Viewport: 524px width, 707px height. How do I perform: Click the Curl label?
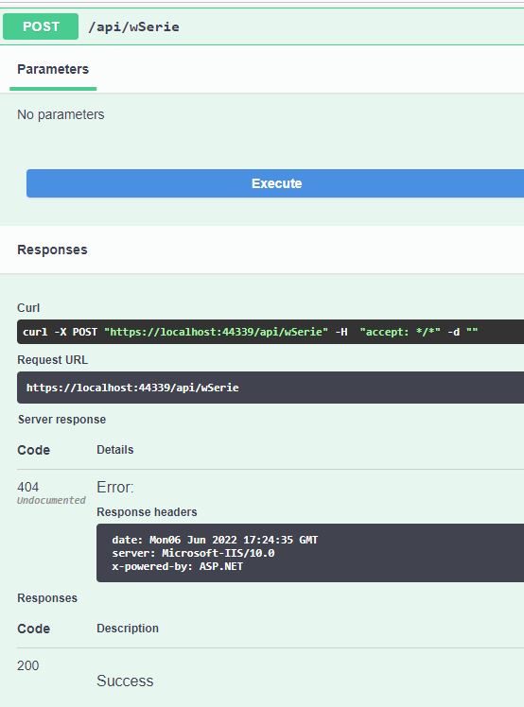(x=28, y=308)
